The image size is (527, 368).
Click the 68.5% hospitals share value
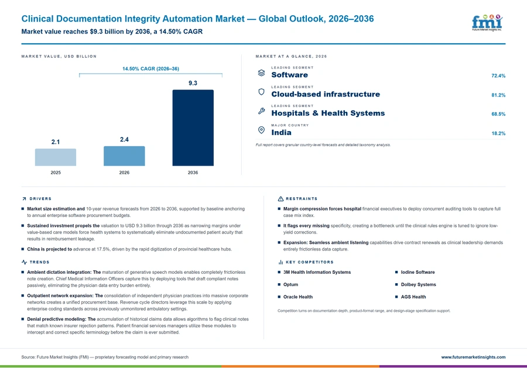498,114
